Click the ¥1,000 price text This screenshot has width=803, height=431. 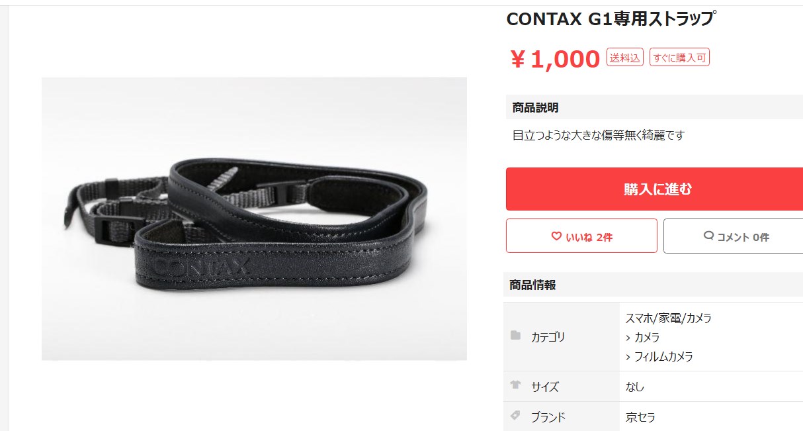[554, 59]
